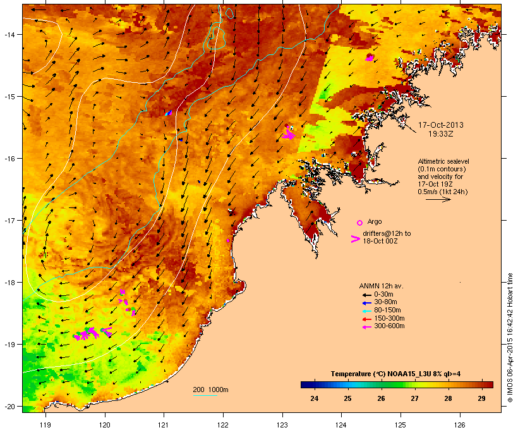This screenshot has width=518, height=430.
Task: Click the 119 longitude axis label
Action: coord(45,425)
